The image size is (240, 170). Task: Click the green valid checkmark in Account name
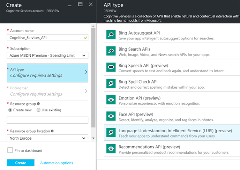[x=85, y=38]
